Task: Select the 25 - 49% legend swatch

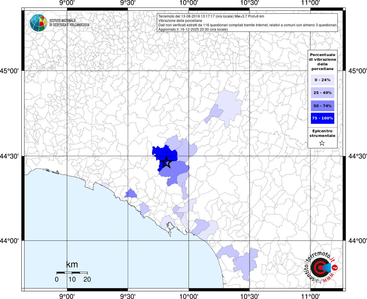Action: coord(323,93)
